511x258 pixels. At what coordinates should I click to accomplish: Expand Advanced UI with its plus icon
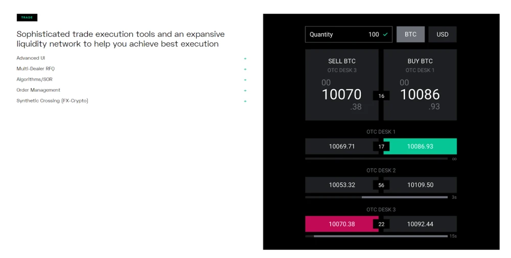point(245,59)
